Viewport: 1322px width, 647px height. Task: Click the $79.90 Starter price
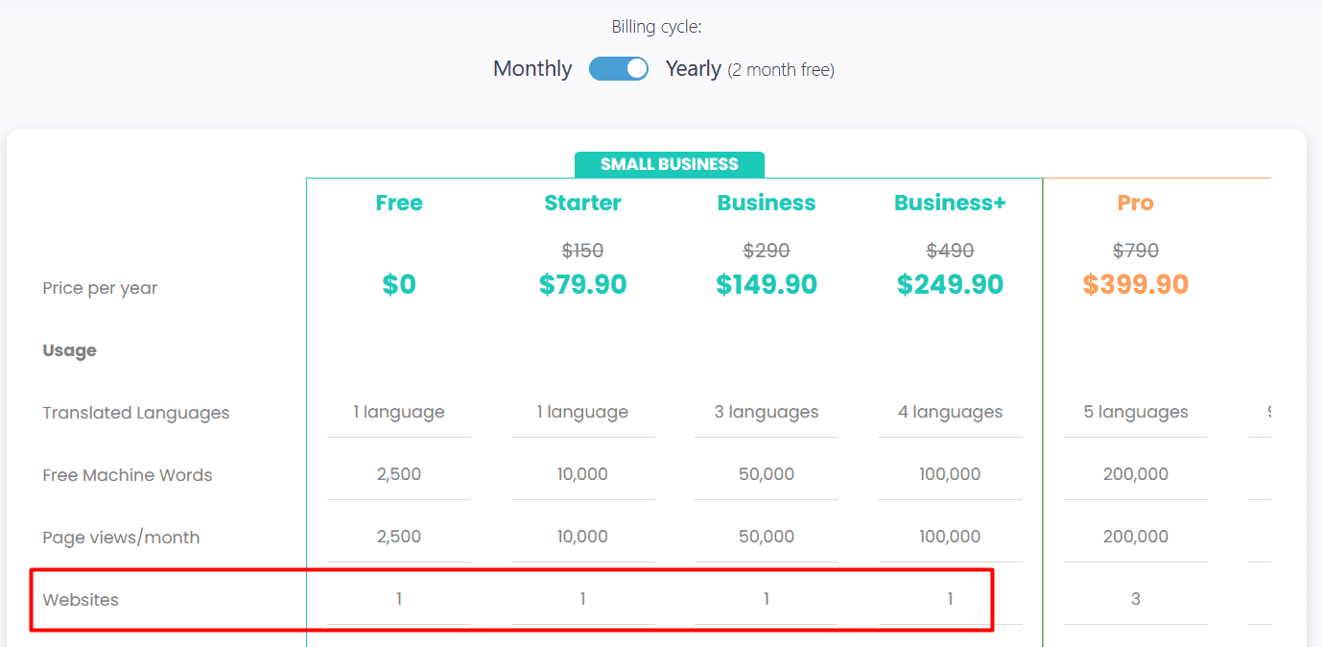click(582, 284)
